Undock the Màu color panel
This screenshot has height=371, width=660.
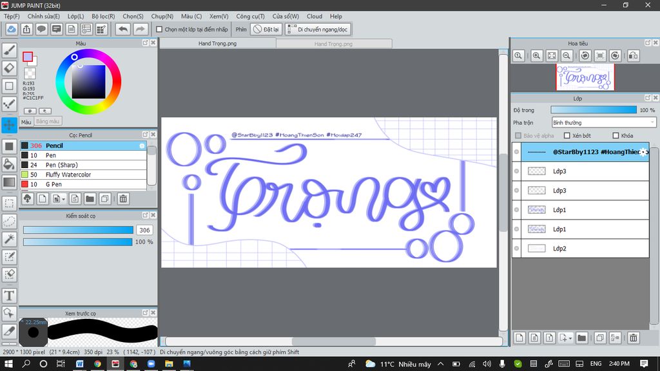tap(145, 43)
